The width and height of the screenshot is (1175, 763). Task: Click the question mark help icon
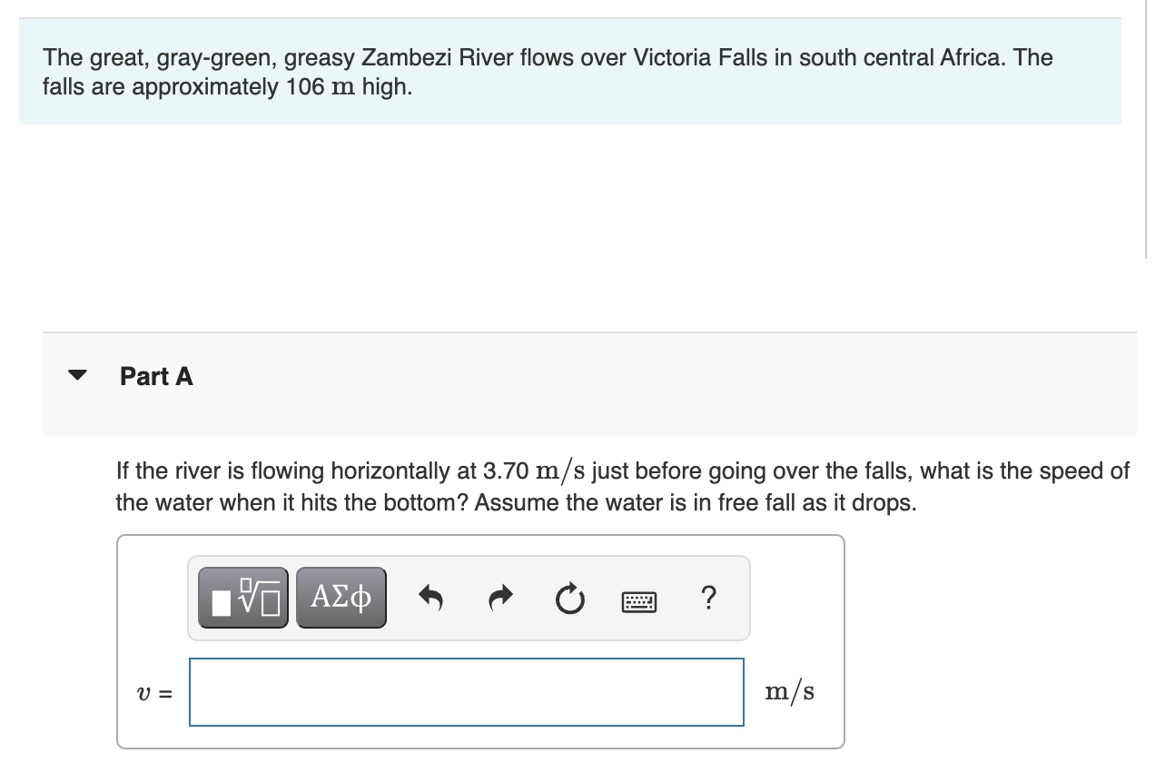[708, 598]
